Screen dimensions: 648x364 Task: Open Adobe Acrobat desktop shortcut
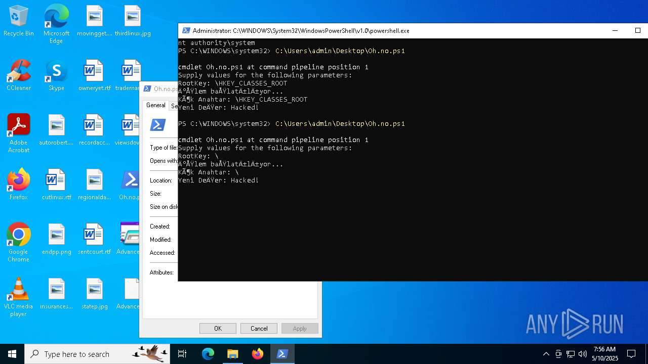pos(19,133)
